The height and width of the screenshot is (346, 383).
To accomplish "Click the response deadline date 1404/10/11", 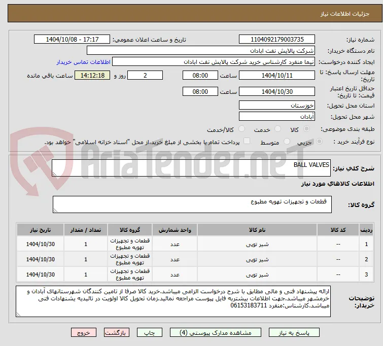I will click(277, 75).
